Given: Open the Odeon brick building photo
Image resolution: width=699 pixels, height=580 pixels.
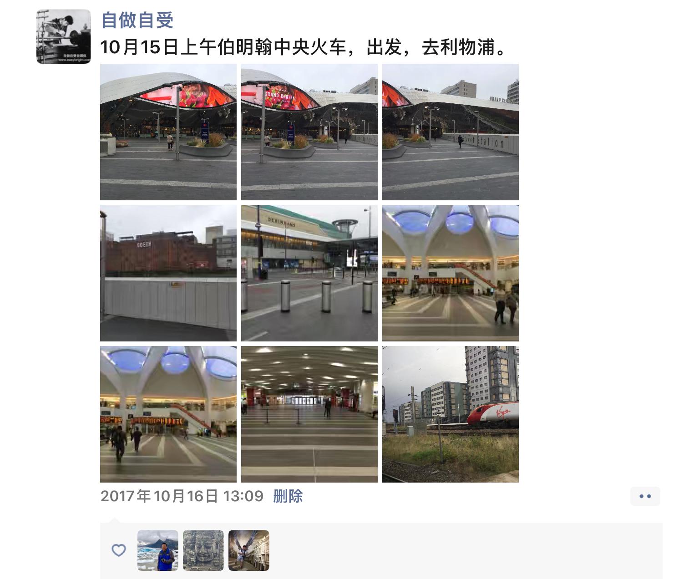Looking at the screenshot, I should tap(168, 273).
